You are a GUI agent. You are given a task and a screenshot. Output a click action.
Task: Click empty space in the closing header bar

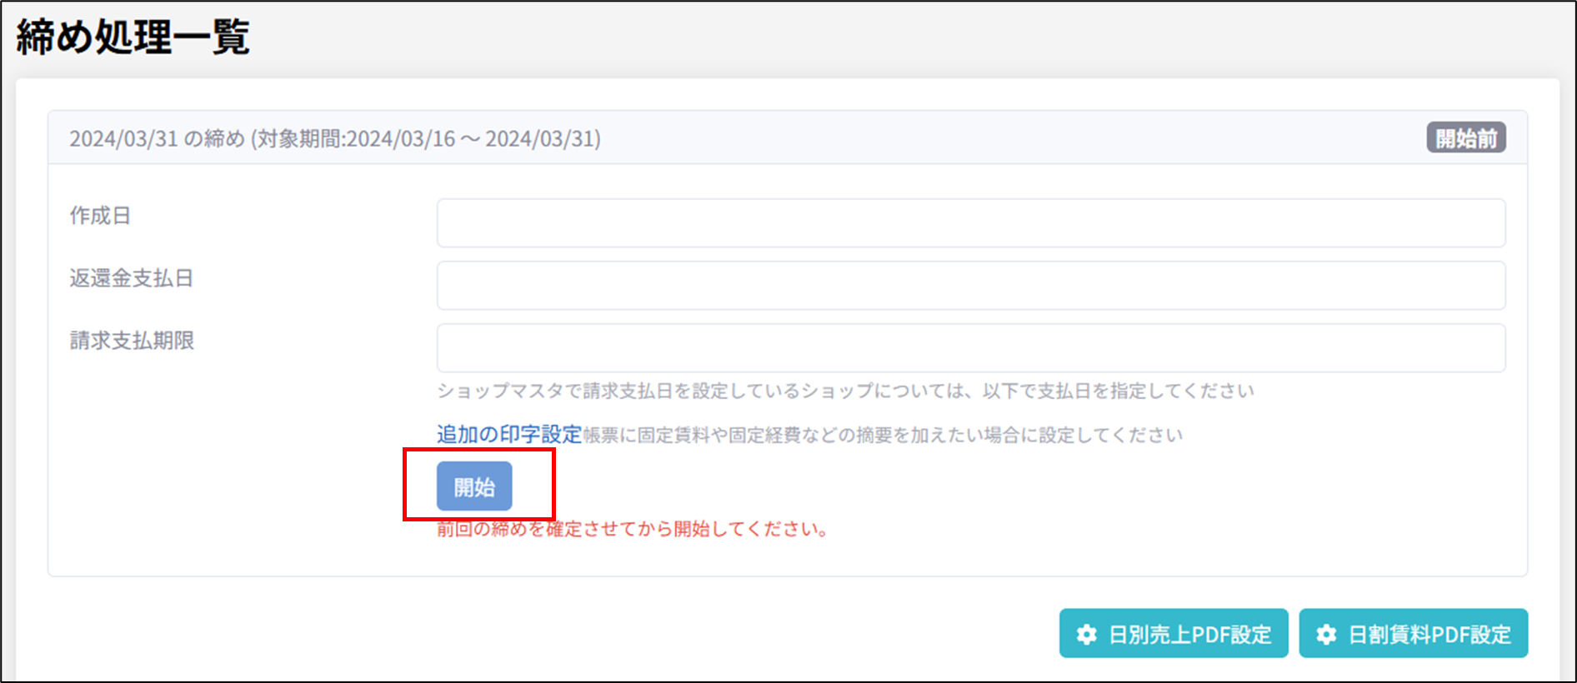pos(1000,138)
